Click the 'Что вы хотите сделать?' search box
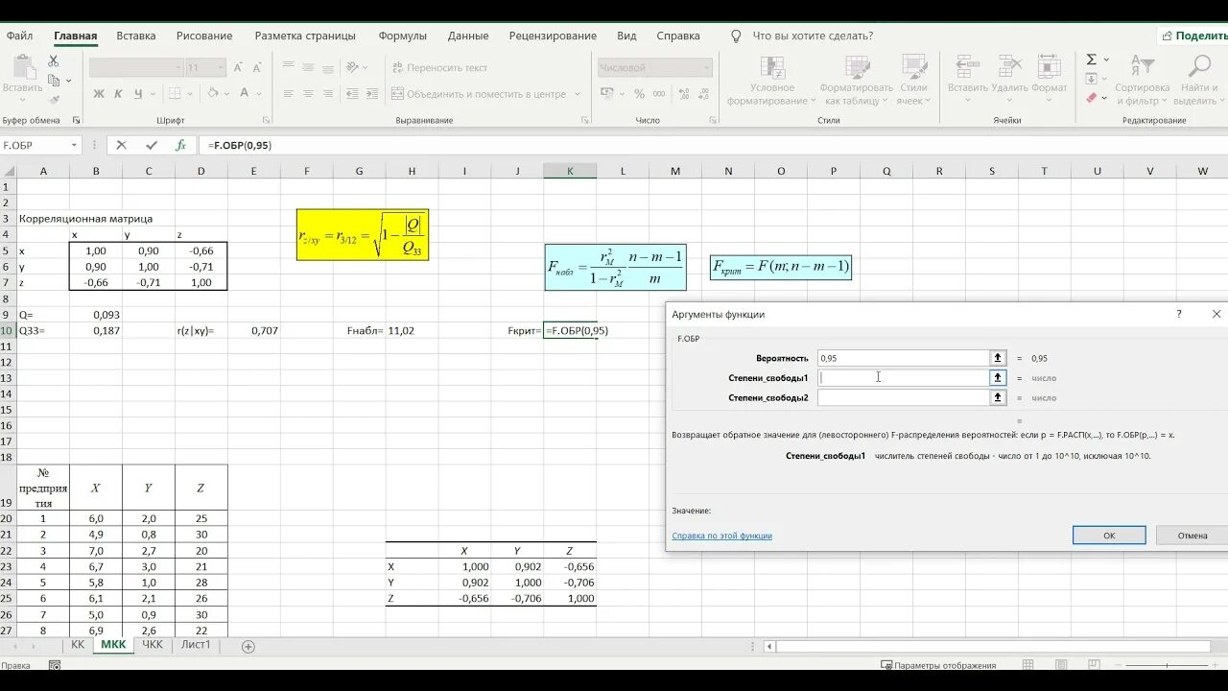The width and height of the screenshot is (1228, 691). tap(813, 36)
